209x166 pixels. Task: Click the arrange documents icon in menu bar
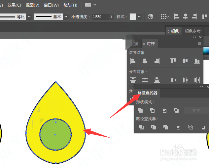[88, 5]
